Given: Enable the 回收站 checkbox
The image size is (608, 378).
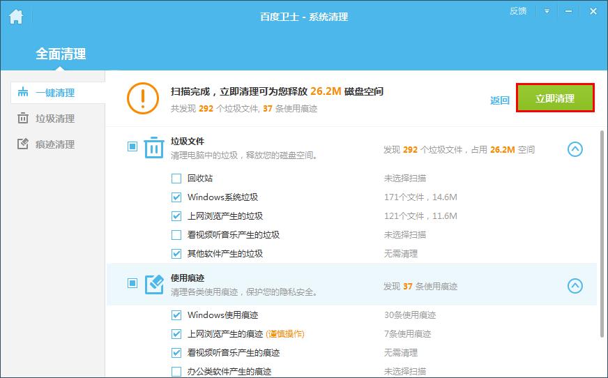Looking at the screenshot, I should [176, 179].
